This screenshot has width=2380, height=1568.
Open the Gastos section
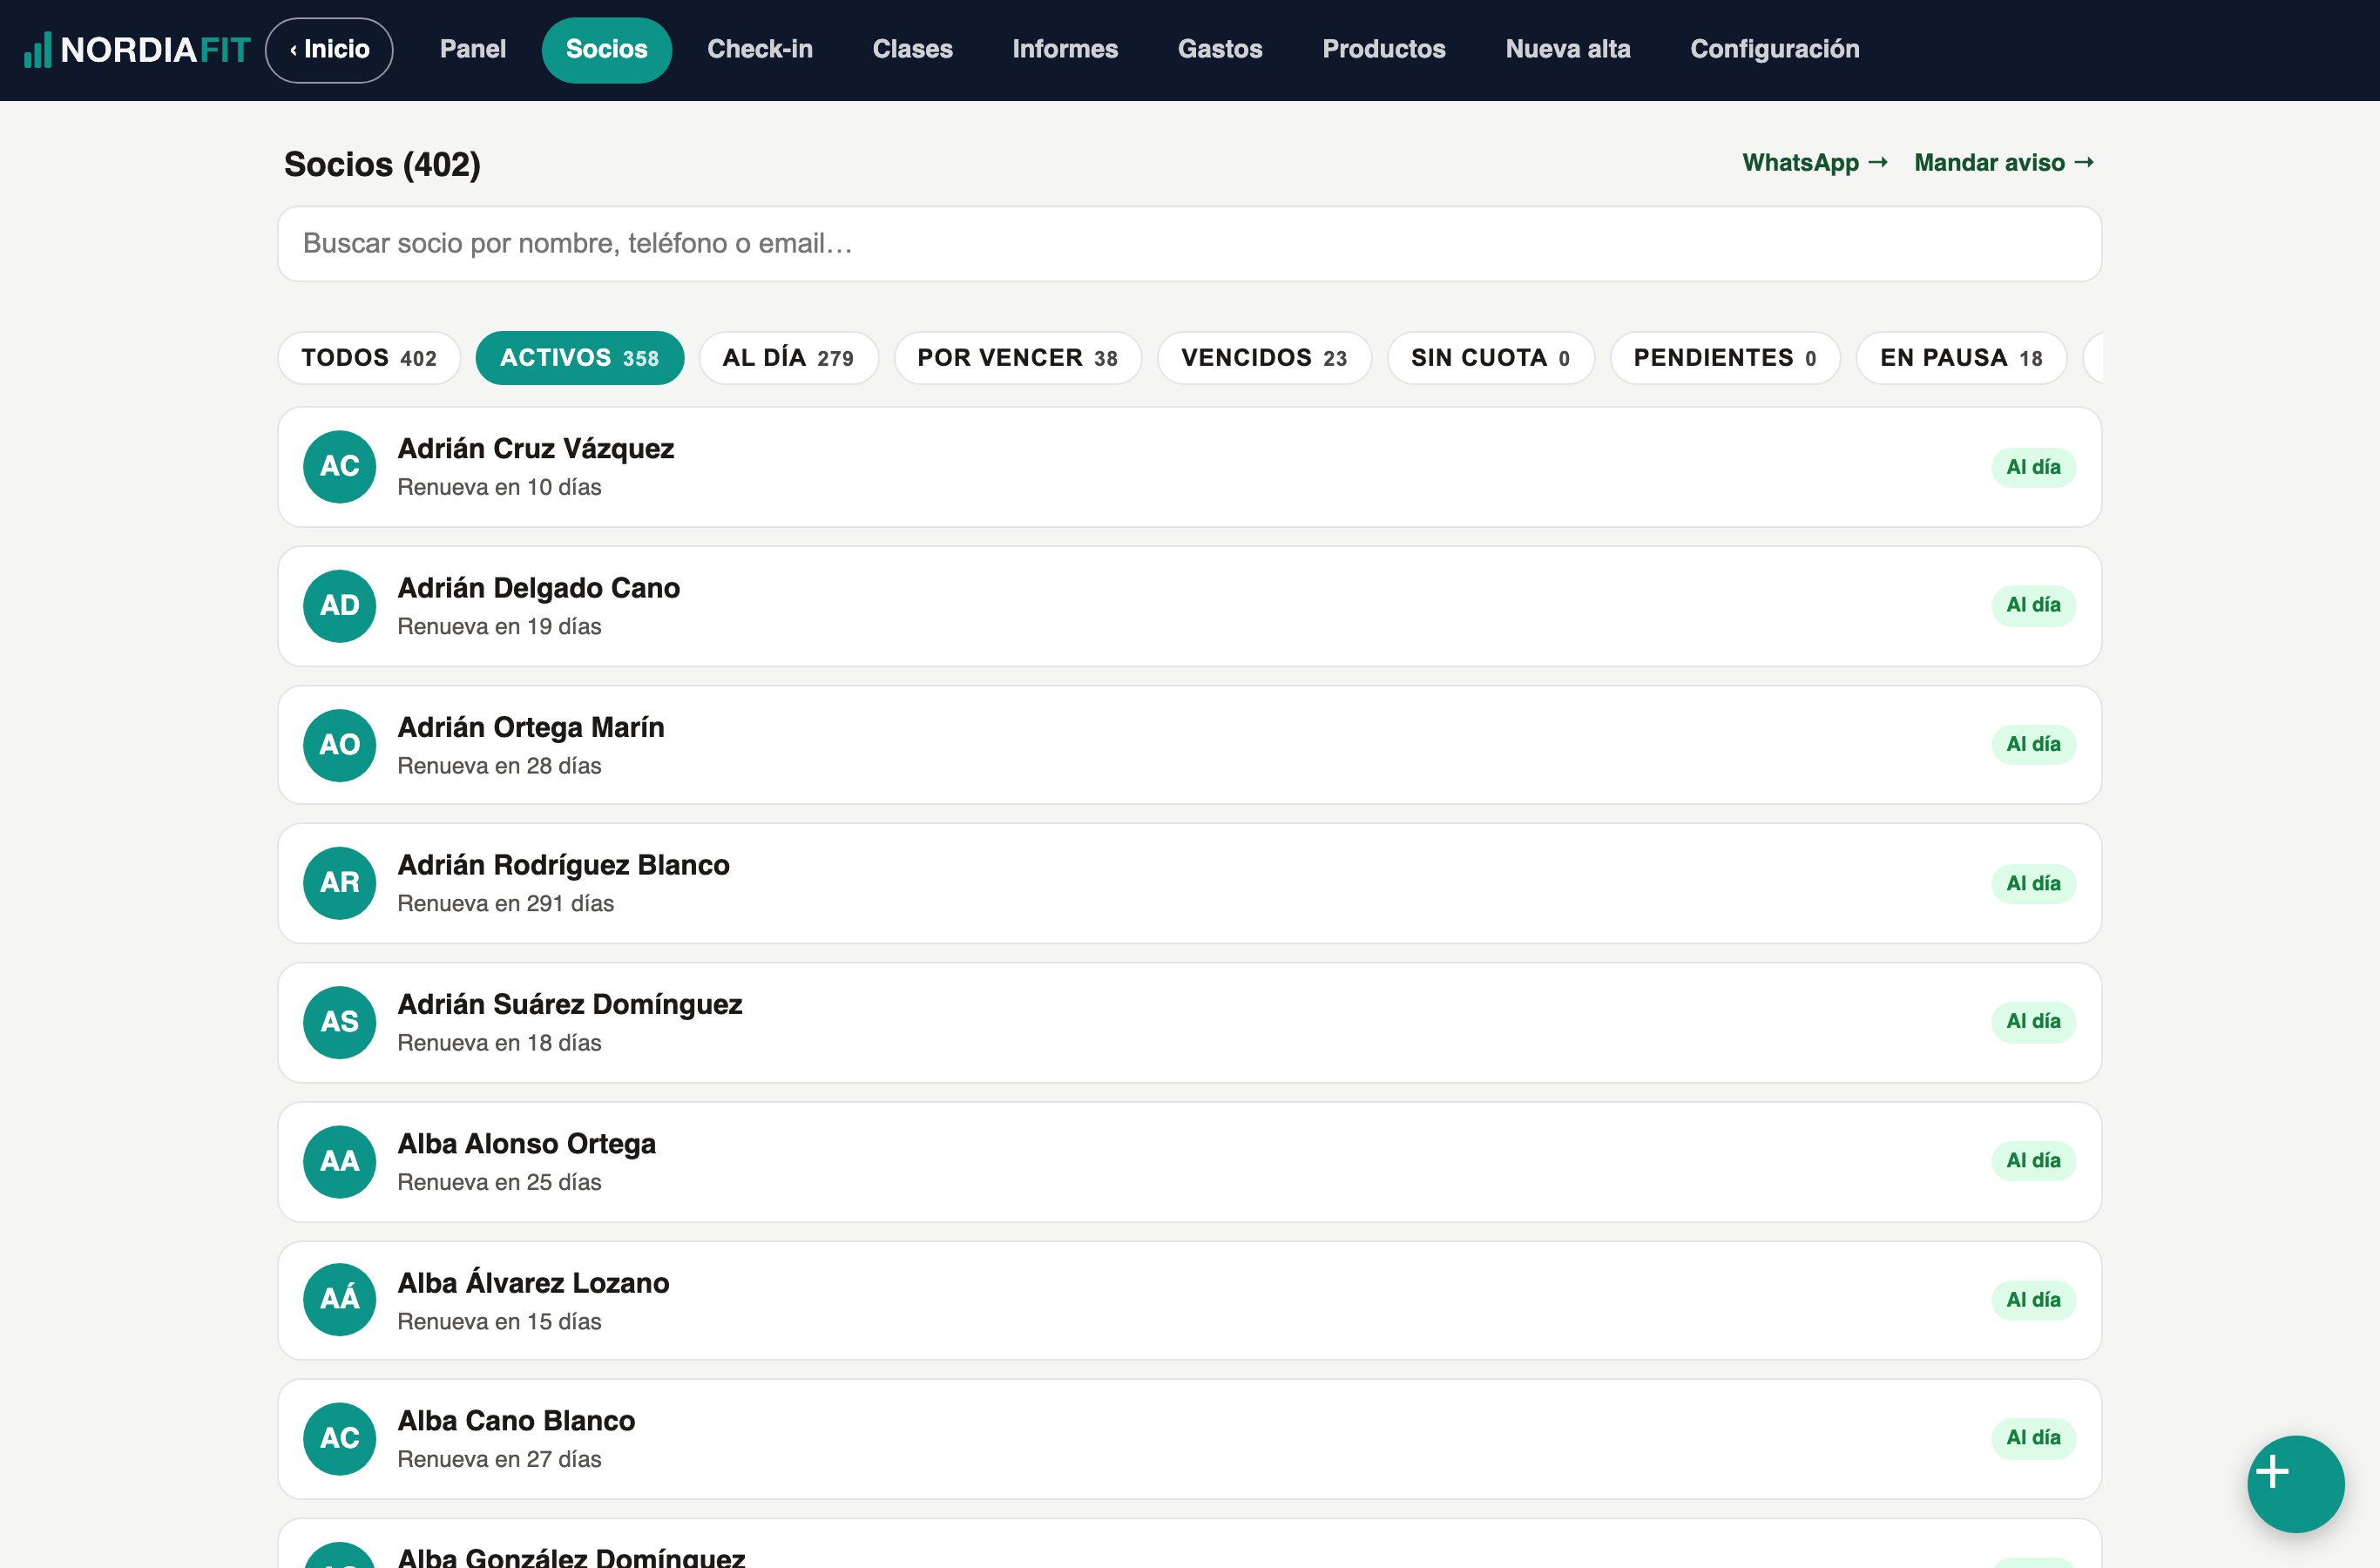1220,50
